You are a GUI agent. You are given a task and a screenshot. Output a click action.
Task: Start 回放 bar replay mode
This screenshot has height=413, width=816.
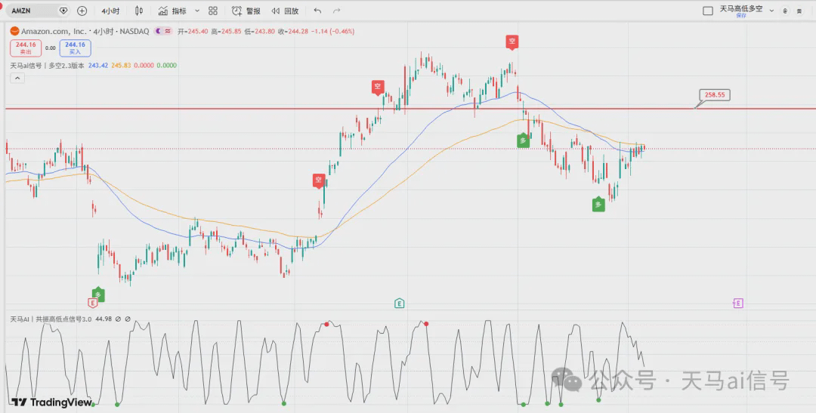(285, 11)
